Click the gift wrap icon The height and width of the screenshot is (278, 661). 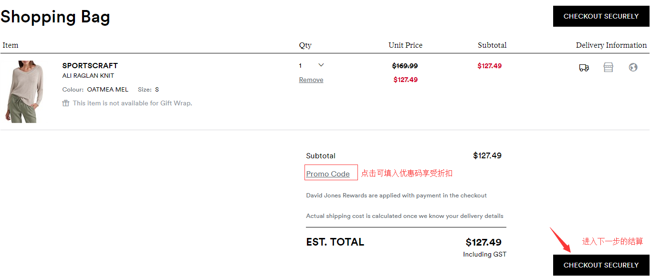pyautogui.click(x=66, y=103)
